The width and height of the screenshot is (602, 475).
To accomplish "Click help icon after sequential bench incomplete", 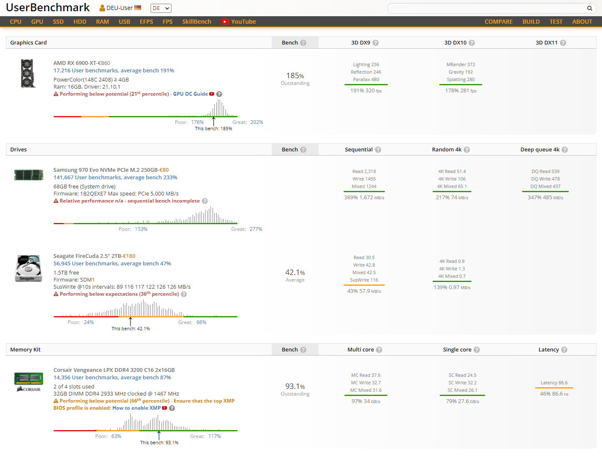I will pos(205,201).
